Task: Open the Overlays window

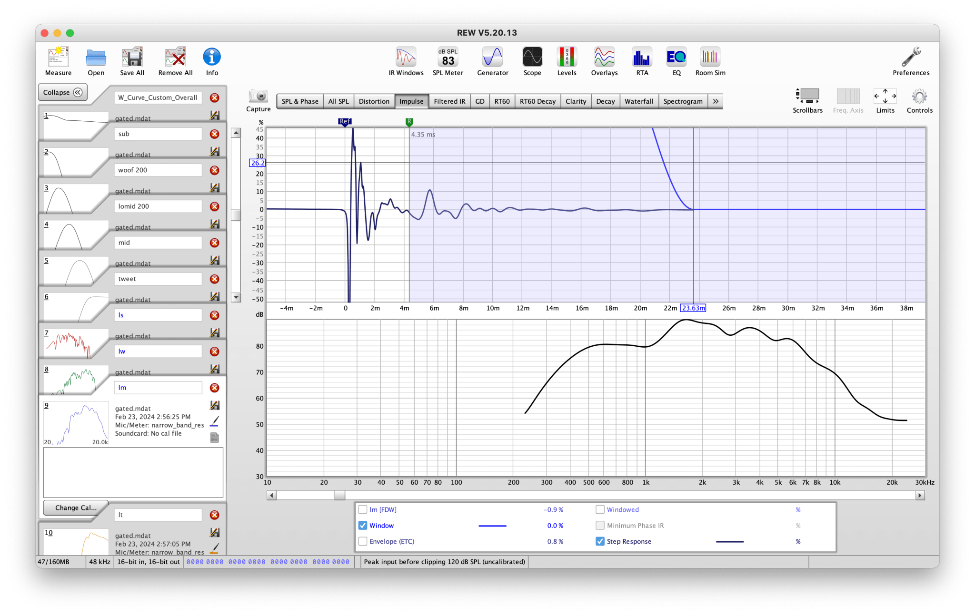Action: click(x=604, y=61)
